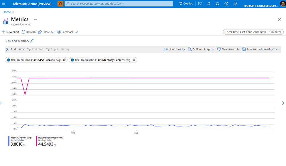The width and height of the screenshot is (286, 166).
Task: Open Copilot from the top bar
Action: [x=186, y=3]
